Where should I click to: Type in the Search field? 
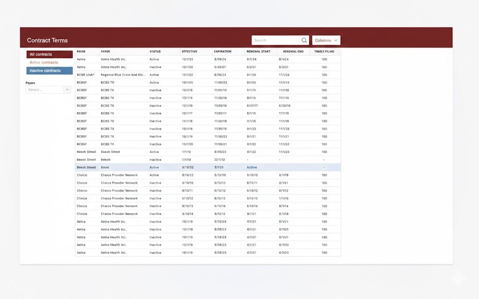click(x=276, y=41)
